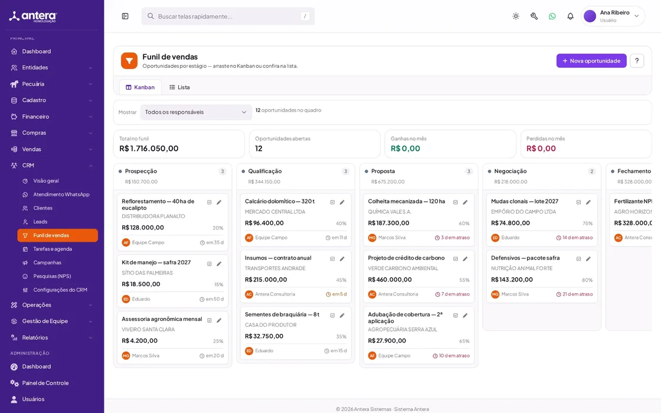This screenshot has width=661, height=413.
Task: Open the Fertilizante NPK card in Fechamento
Action: [x=631, y=219]
